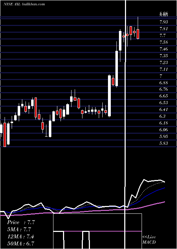This screenshot has width=177, height=249.
Task: Click the 7.35 price axis label
Action: [x=164, y=56]
